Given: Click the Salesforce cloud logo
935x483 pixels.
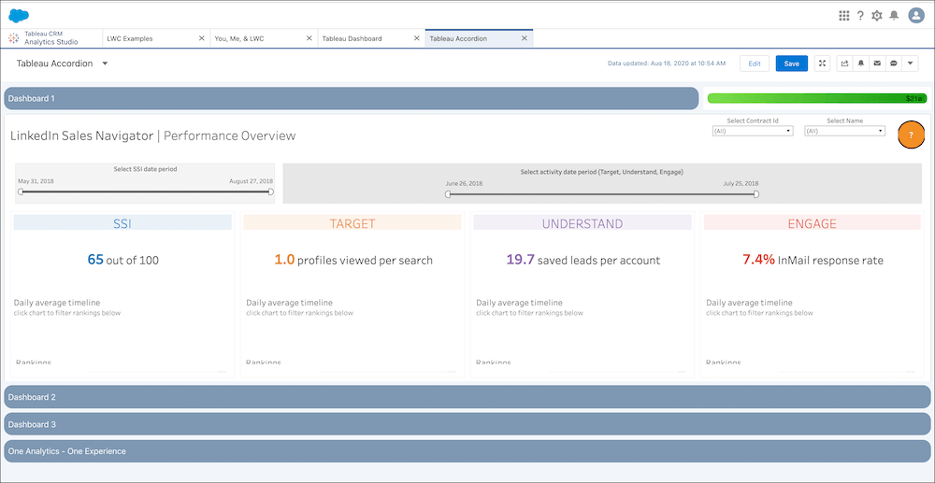Looking at the screenshot, I should point(19,16).
